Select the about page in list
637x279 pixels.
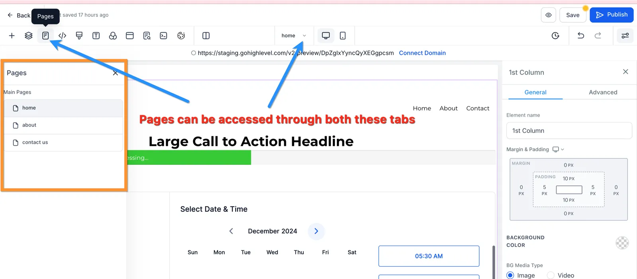64,125
